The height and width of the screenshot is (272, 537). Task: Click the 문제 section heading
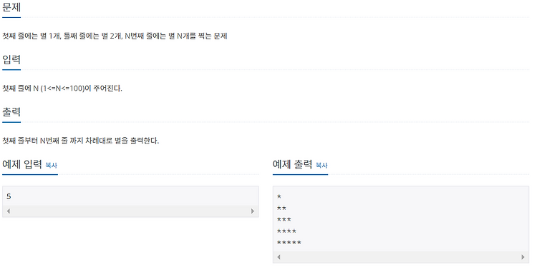click(x=11, y=7)
